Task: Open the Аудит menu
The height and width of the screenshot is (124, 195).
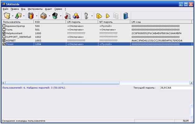Action: point(48,9)
